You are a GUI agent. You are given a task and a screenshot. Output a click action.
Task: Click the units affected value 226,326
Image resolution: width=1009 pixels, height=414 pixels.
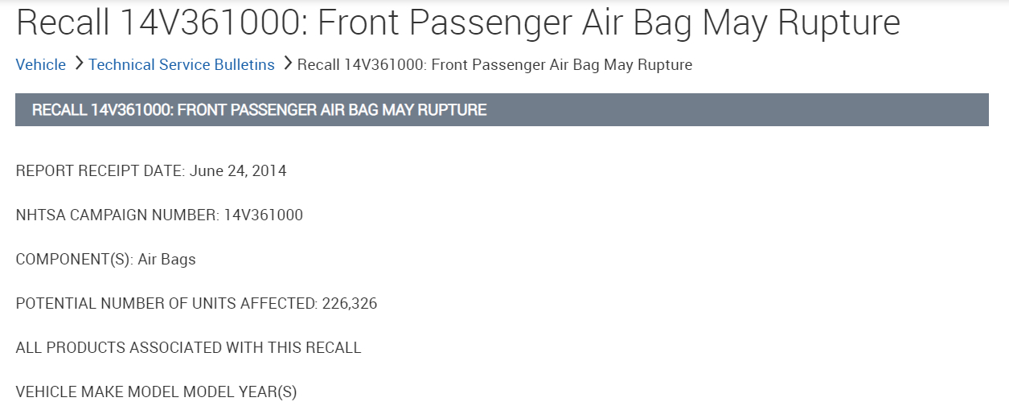[x=350, y=304]
